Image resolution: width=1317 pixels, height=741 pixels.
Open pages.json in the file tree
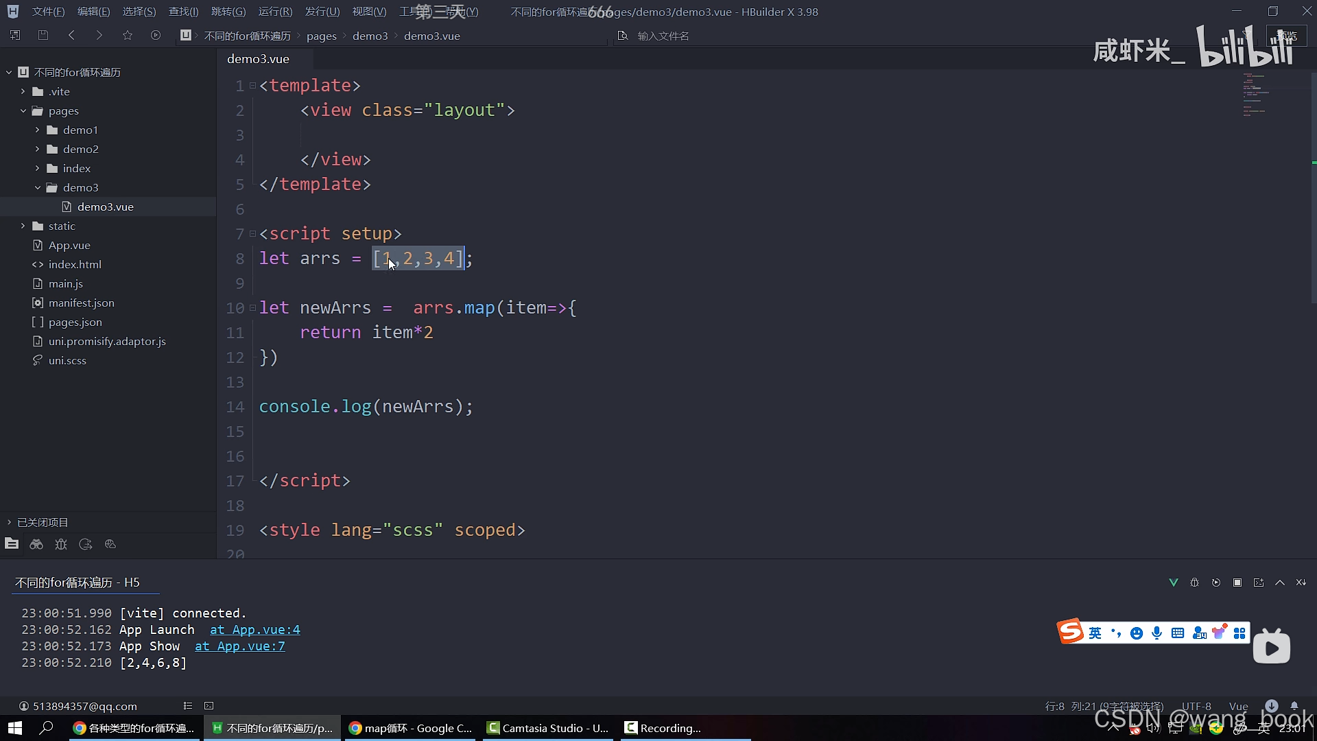click(75, 322)
